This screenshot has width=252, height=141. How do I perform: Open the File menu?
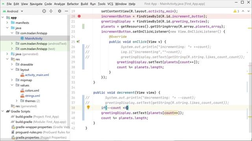coord(9,4)
